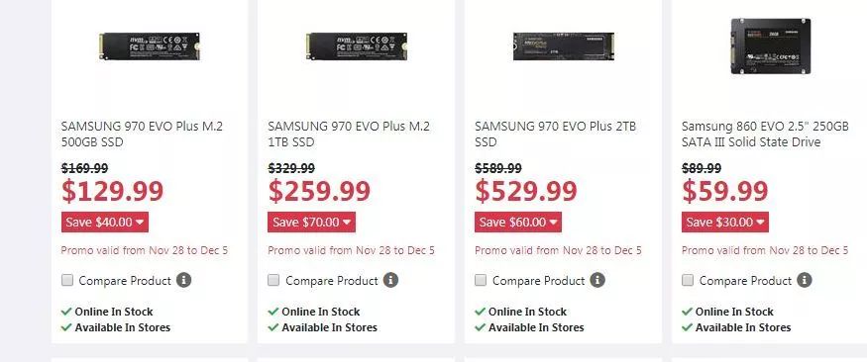Click info icon beside 860 EVO 250GB compare
The height and width of the screenshot is (362, 867).
click(804, 280)
